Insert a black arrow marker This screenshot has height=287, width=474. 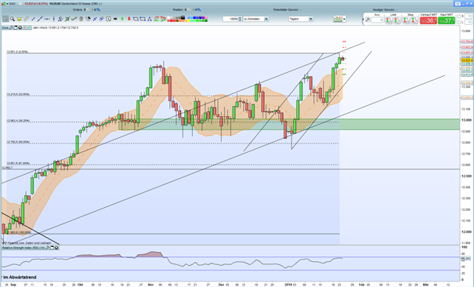coord(115,19)
